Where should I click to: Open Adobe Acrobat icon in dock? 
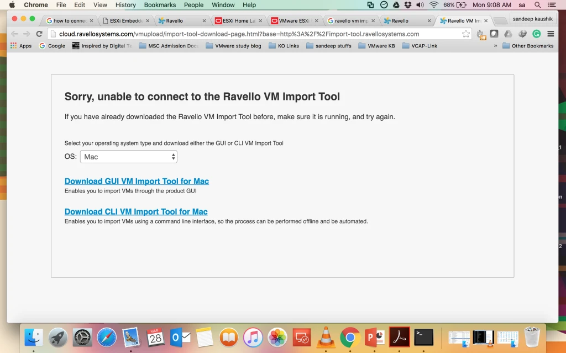(x=399, y=338)
